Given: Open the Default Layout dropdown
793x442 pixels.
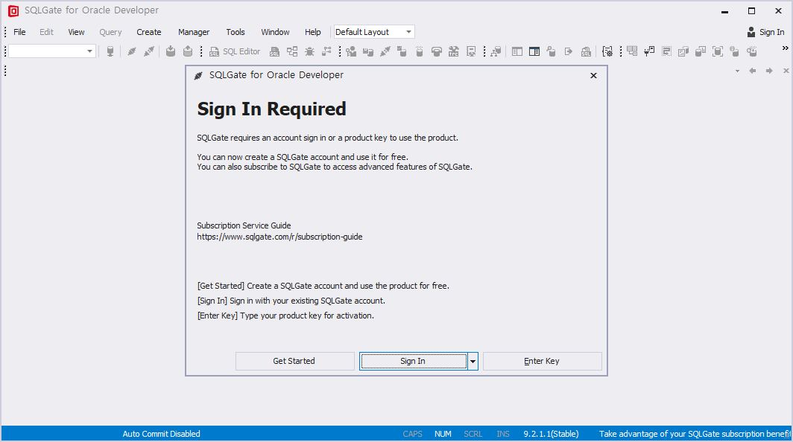Looking at the screenshot, I should [373, 32].
